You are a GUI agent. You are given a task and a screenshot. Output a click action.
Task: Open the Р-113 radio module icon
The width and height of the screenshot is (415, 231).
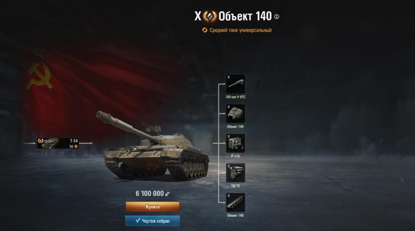[236, 143]
